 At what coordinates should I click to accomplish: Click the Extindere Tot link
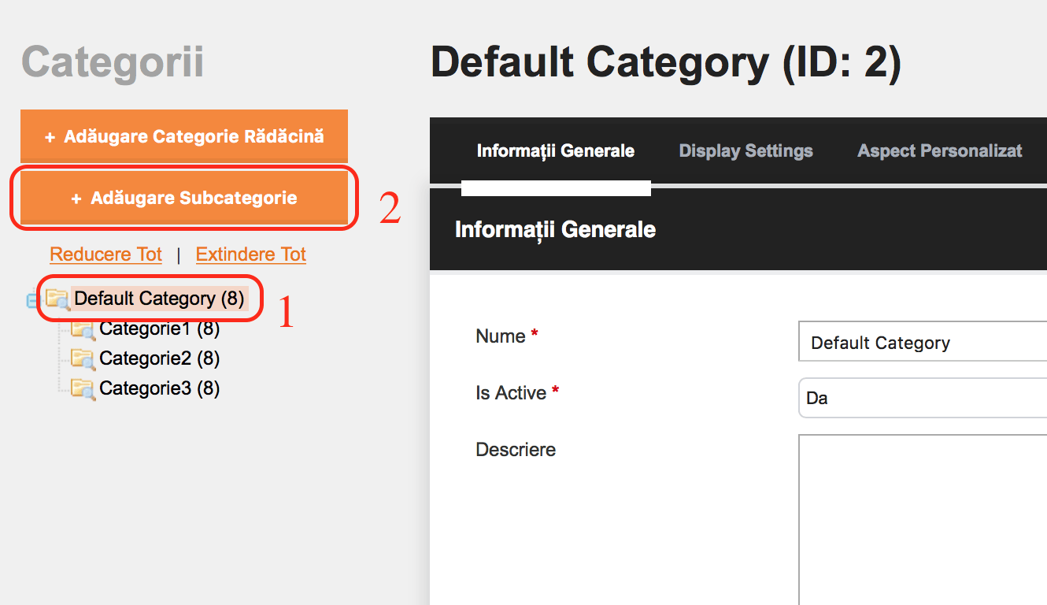(251, 254)
